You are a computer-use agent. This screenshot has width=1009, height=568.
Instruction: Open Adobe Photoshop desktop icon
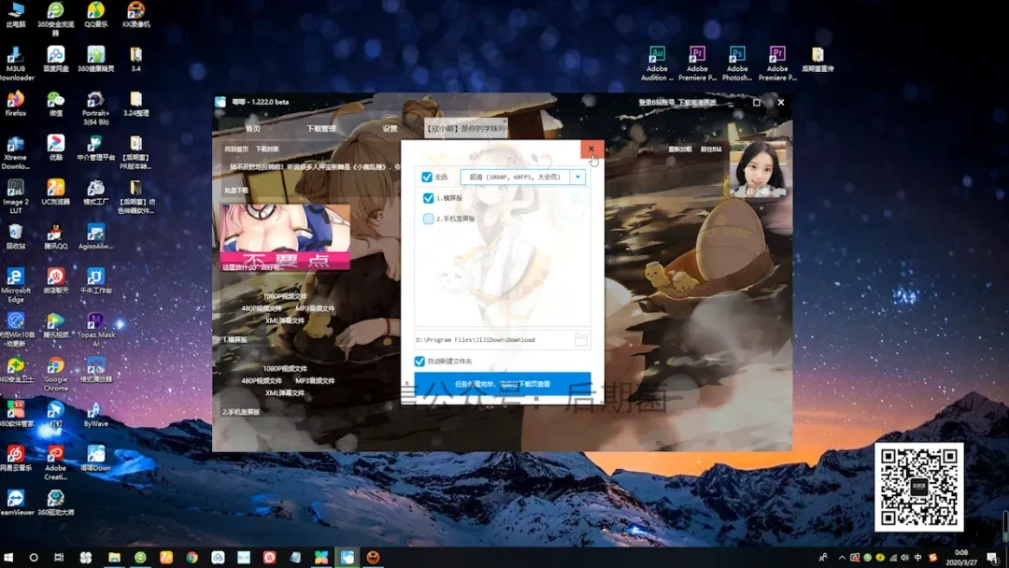pos(737,63)
